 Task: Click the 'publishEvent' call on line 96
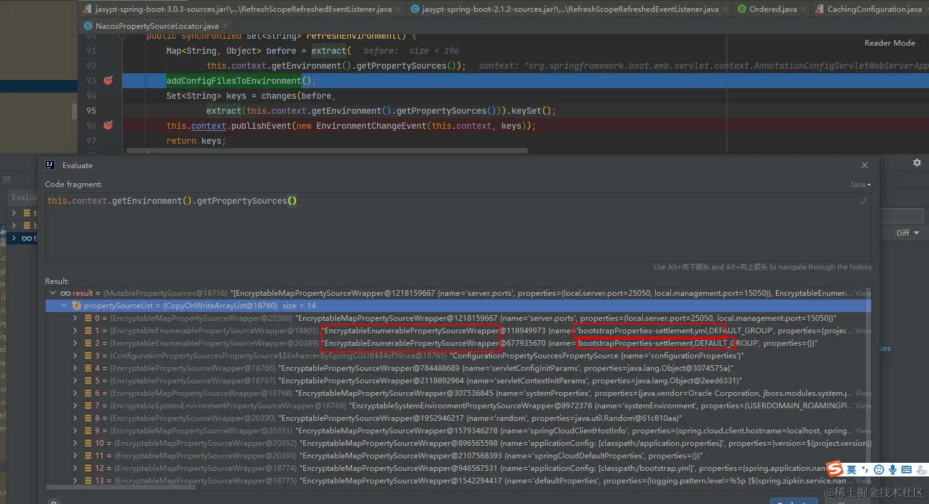coord(261,126)
